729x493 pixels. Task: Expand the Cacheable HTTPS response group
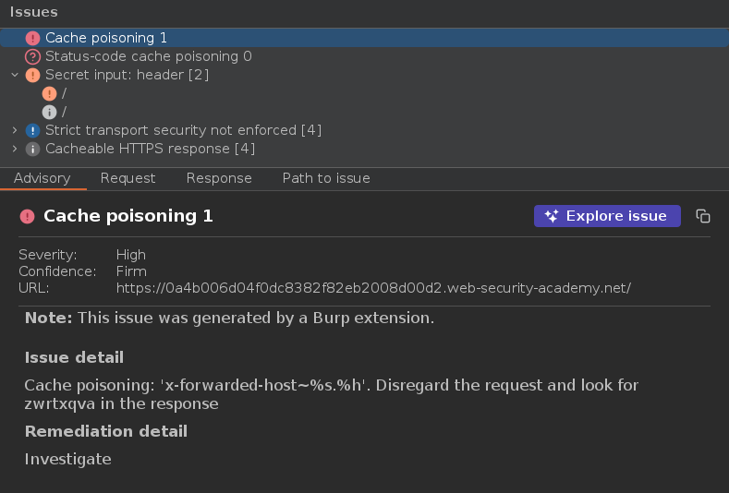[x=15, y=149]
